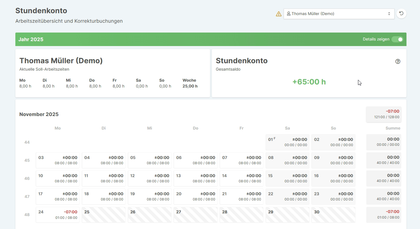420x229 pixels.
Task: Click the Thomas Müller (Demo) heading
Action: click(x=61, y=61)
